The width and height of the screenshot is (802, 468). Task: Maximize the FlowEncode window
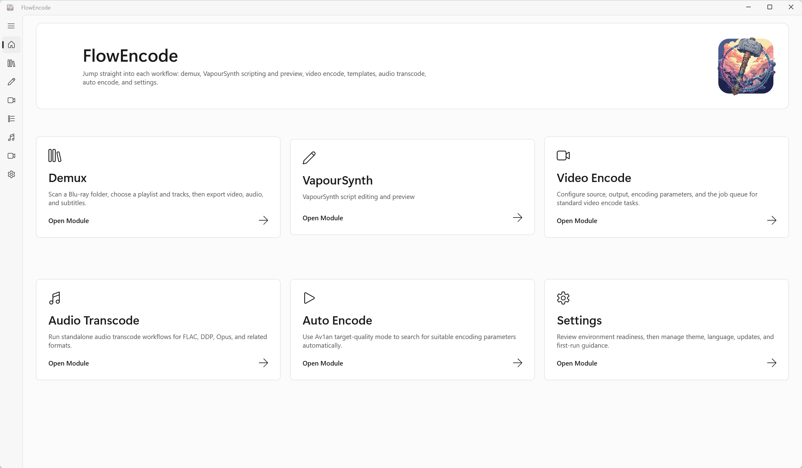click(x=770, y=7)
